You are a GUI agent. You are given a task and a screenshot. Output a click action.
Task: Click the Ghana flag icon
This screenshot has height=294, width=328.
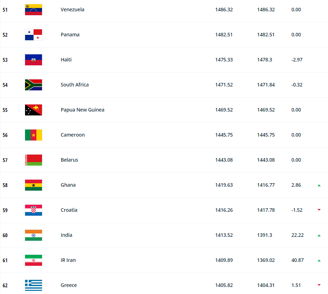(34, 185)
